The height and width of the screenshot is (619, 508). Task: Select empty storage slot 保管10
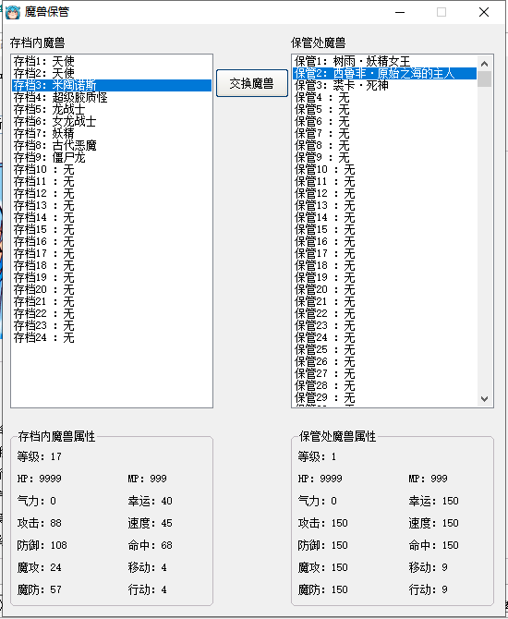[384, 170]
